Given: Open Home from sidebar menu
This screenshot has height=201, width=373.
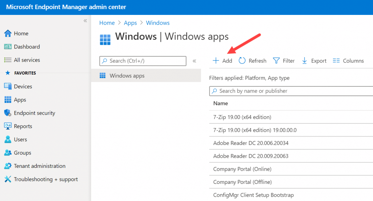Looking at the screenshot, I should click(x=21, y=33).
